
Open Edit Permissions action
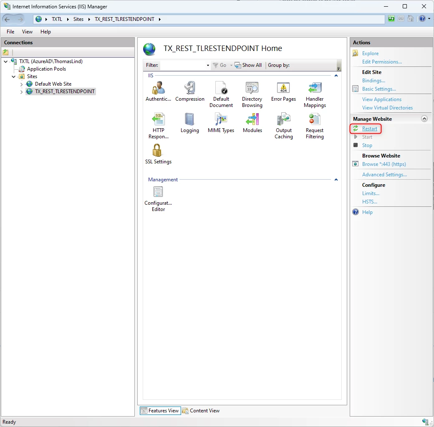(382, 61)
